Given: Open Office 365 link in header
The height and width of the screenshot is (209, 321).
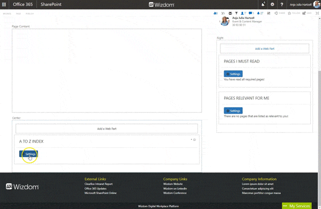Looking at the screenshot, I should pos(22,4).
